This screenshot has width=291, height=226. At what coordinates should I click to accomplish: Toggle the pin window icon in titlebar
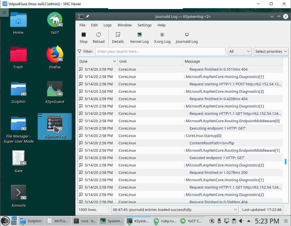click(87, 16)
